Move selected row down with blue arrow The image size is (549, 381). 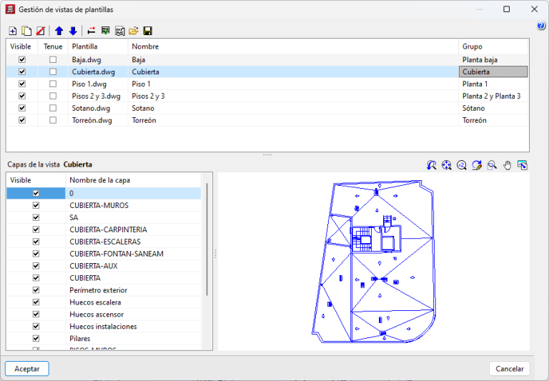click(x=73, y=31)
